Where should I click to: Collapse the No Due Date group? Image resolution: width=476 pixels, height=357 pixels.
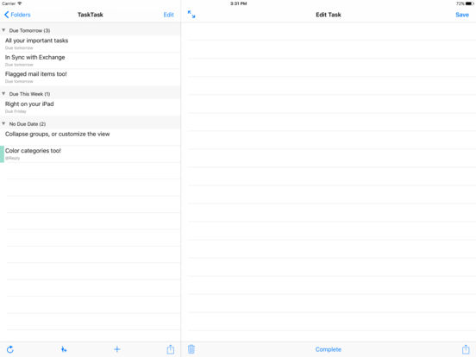(3, 124)
